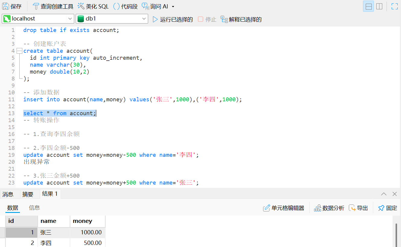Select the cell containing 1000.00
Viewport: 401px width, 247px height.
(x=88, y=233)
